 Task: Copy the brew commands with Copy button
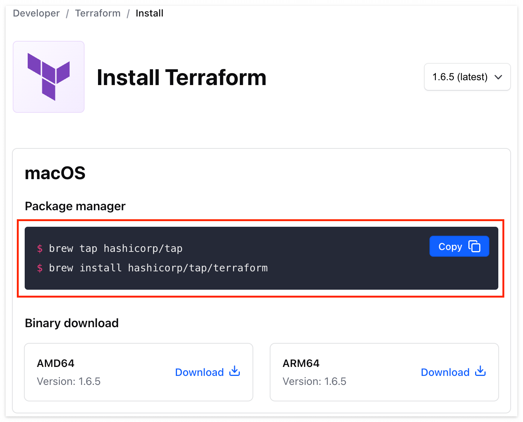pyautogui.click(x=459, y=246)
